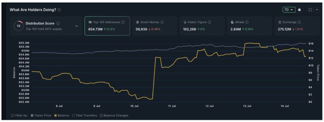
Task: Click the 6.19% whale change percentage
Action: pos(249,29)
